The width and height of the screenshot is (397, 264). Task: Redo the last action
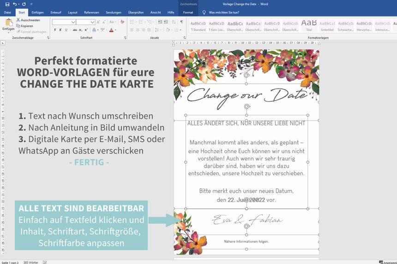coord(24,4)
